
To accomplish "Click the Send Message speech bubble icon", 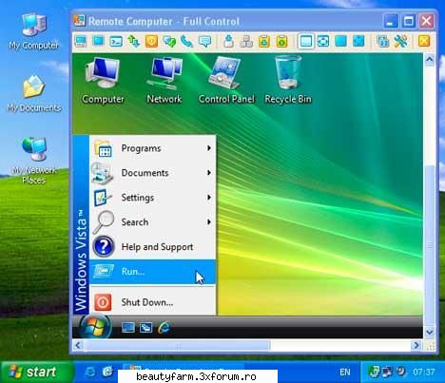I will (204, 42).
